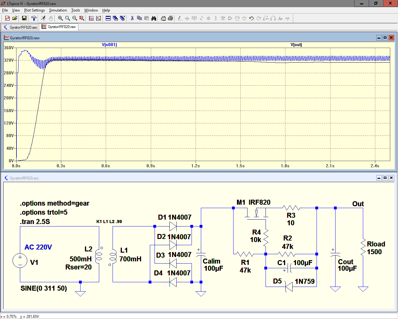Click the Zoom Out magnifier with minus sign

click(x=75, y=18)
